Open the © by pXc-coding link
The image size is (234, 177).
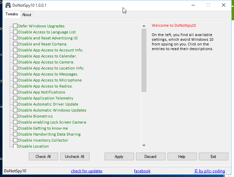click(210, 171)
